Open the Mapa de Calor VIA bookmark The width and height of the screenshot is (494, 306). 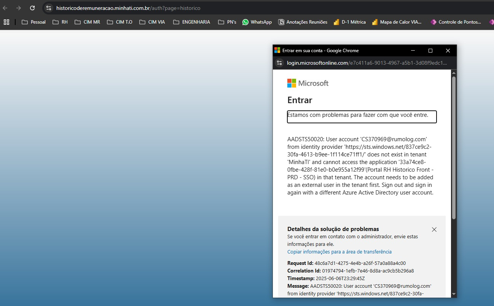click(397, 22)
